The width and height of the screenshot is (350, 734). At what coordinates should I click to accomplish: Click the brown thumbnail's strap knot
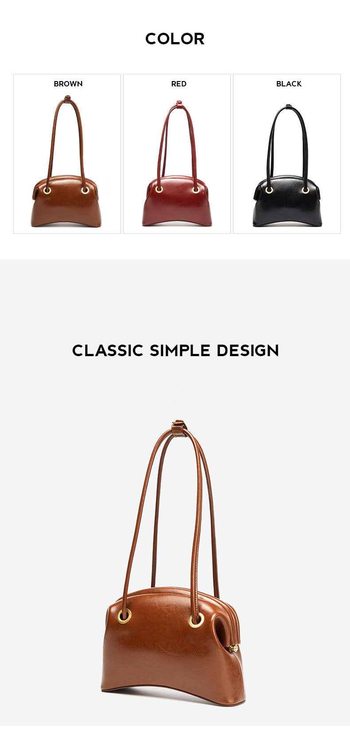tap(67, 98)
